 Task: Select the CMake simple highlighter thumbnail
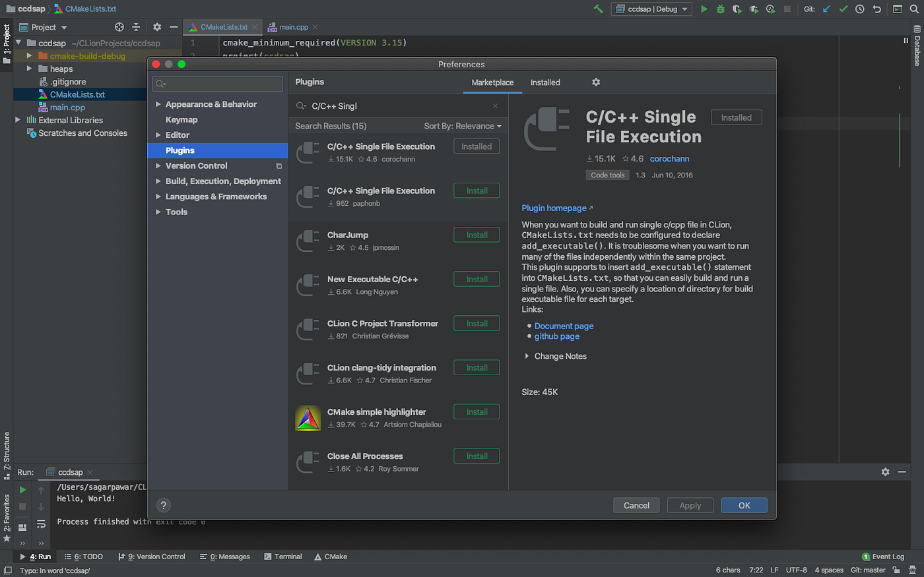pos(308,418)
